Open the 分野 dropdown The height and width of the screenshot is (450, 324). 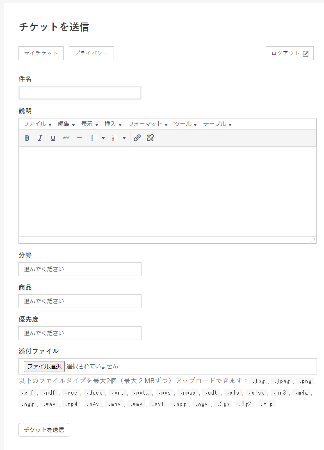80,269
